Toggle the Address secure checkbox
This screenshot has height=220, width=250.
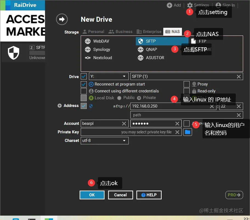coord(84,106)
